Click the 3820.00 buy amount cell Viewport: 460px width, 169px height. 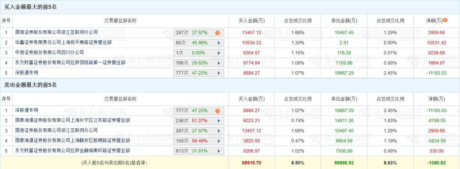251,141
